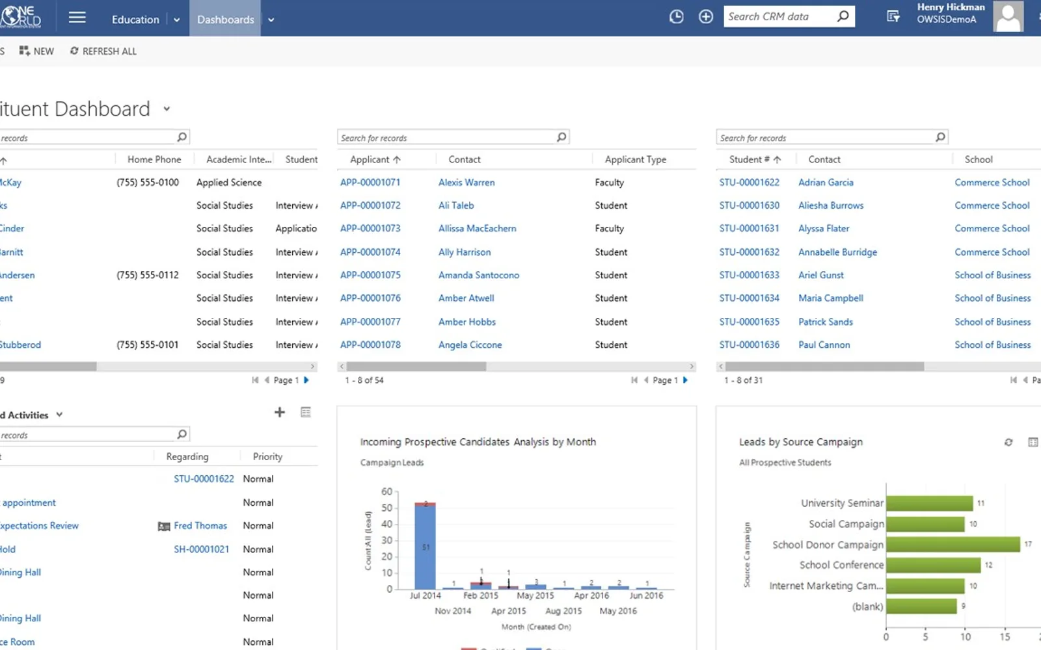Open Fred Thomas regarding link
Image resolution: width=1041 pixels, height=650 pixels.
point(200,526)
